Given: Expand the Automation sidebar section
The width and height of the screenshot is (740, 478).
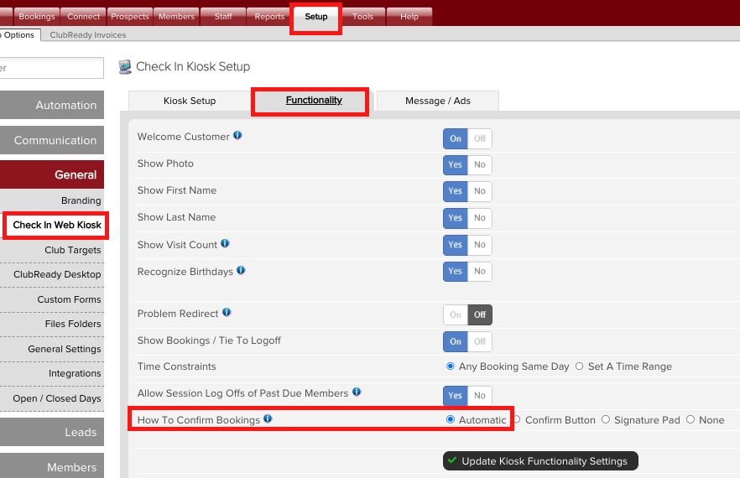Looking at the screenshot, I should pyautogui.click(x=52, y=105).
